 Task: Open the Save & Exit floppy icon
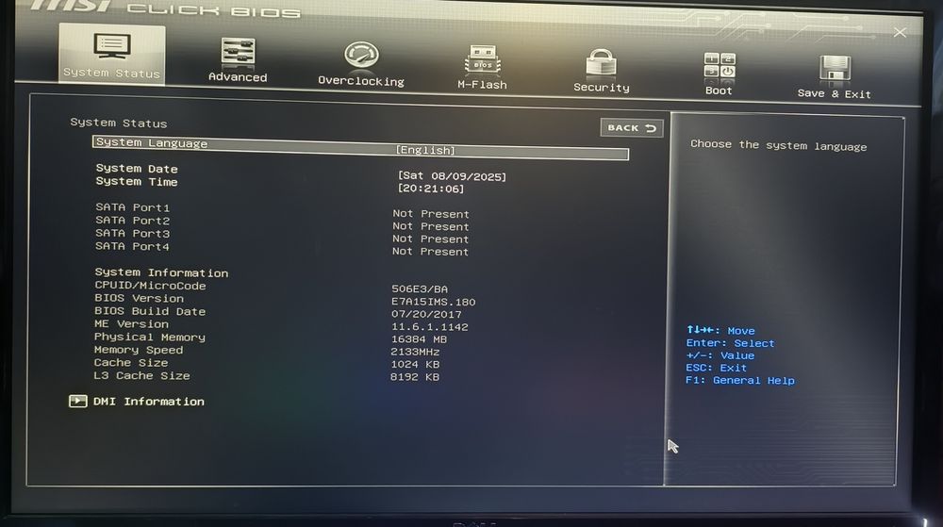[x=835, y=69]
